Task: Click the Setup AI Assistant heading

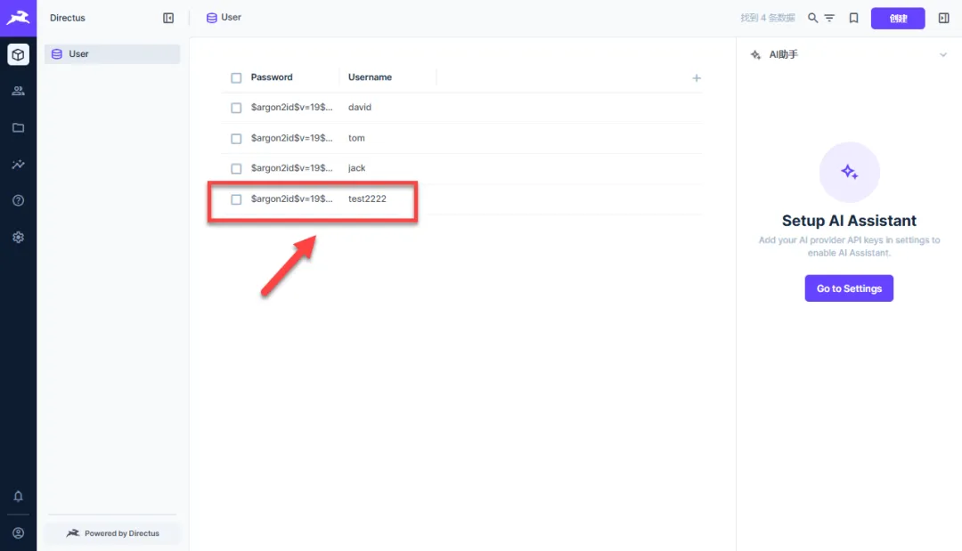Action: pos(849,221)
